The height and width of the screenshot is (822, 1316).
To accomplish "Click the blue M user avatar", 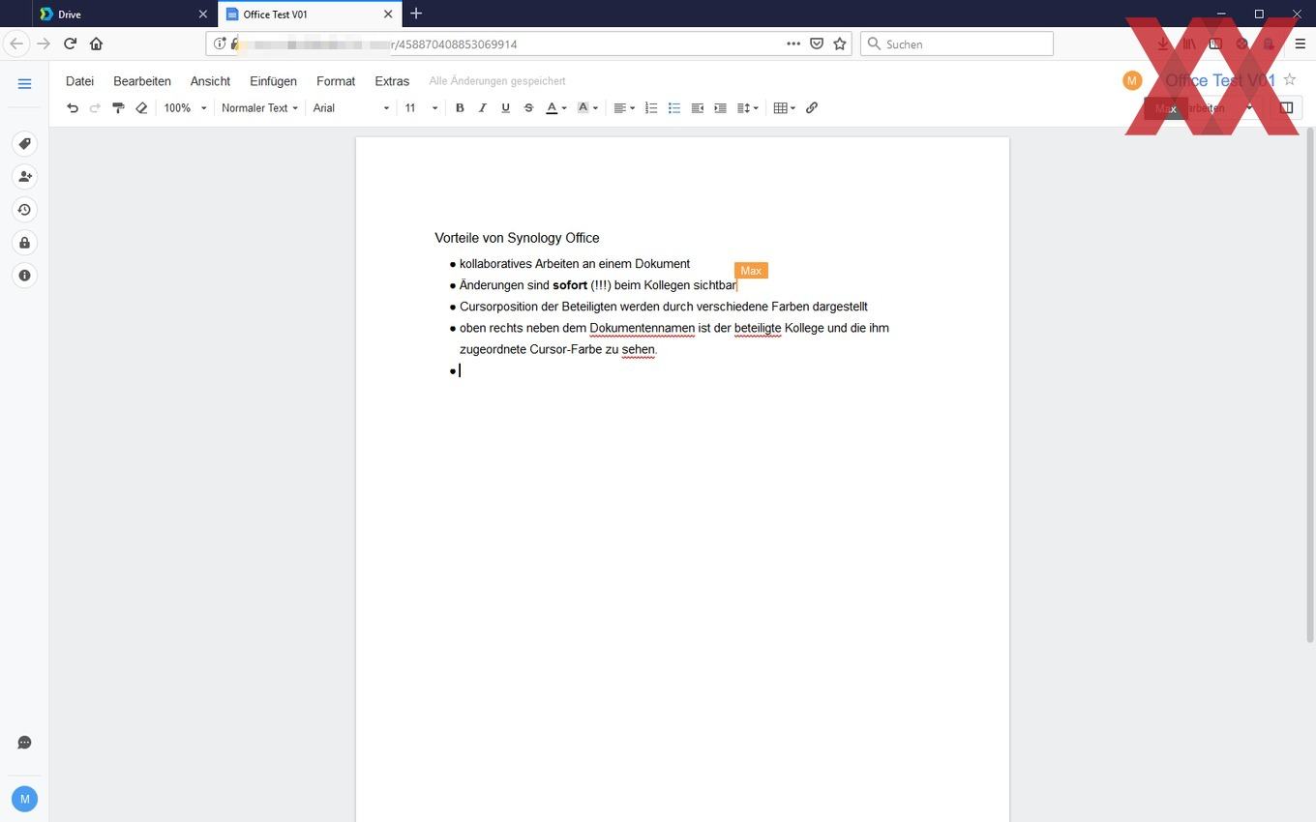I will [x=25, y=799].
